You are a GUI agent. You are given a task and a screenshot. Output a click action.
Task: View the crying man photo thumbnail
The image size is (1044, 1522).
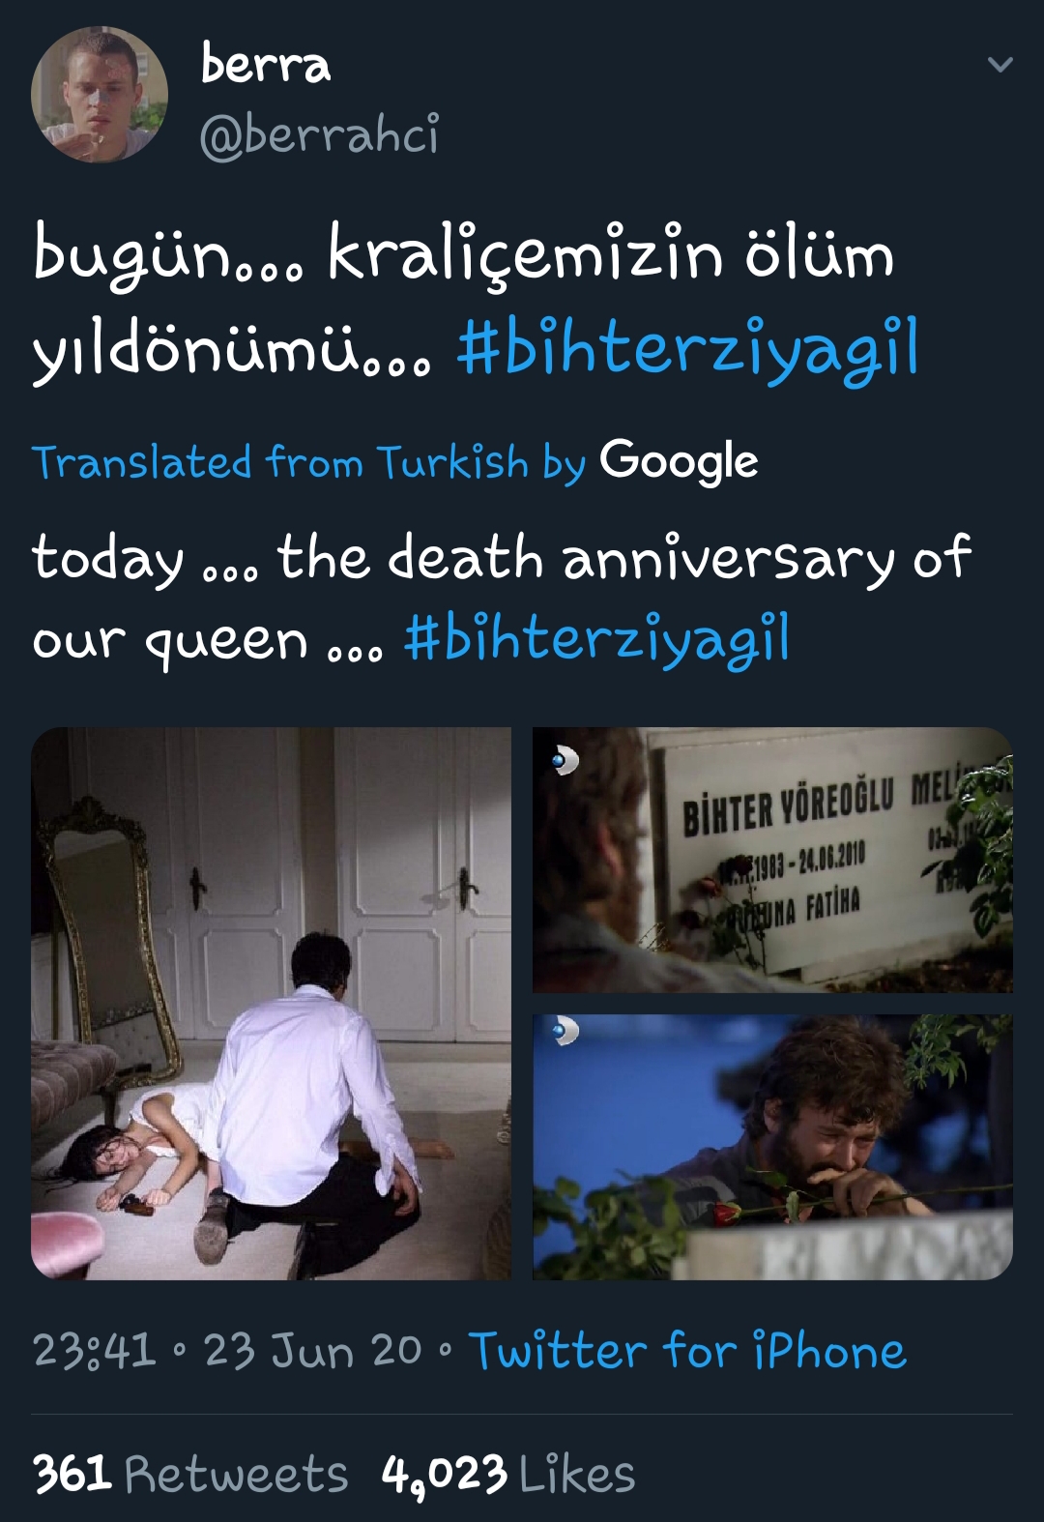(772, 1147)
